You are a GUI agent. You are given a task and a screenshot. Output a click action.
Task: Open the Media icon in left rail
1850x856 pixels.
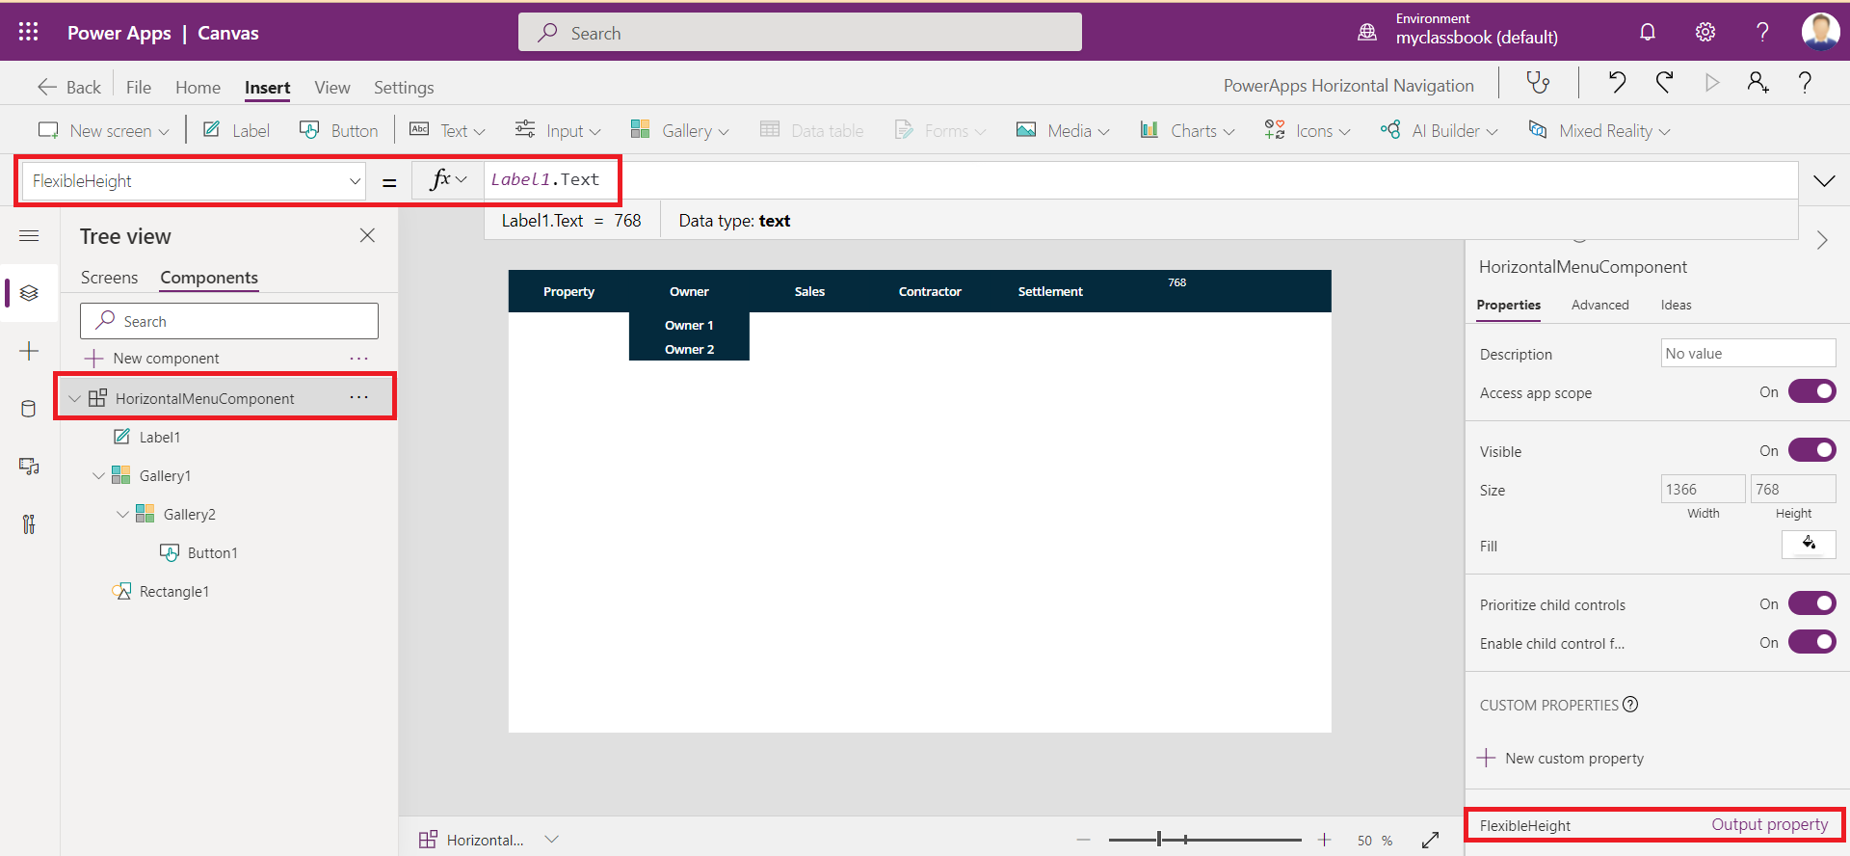click(29, 467)
